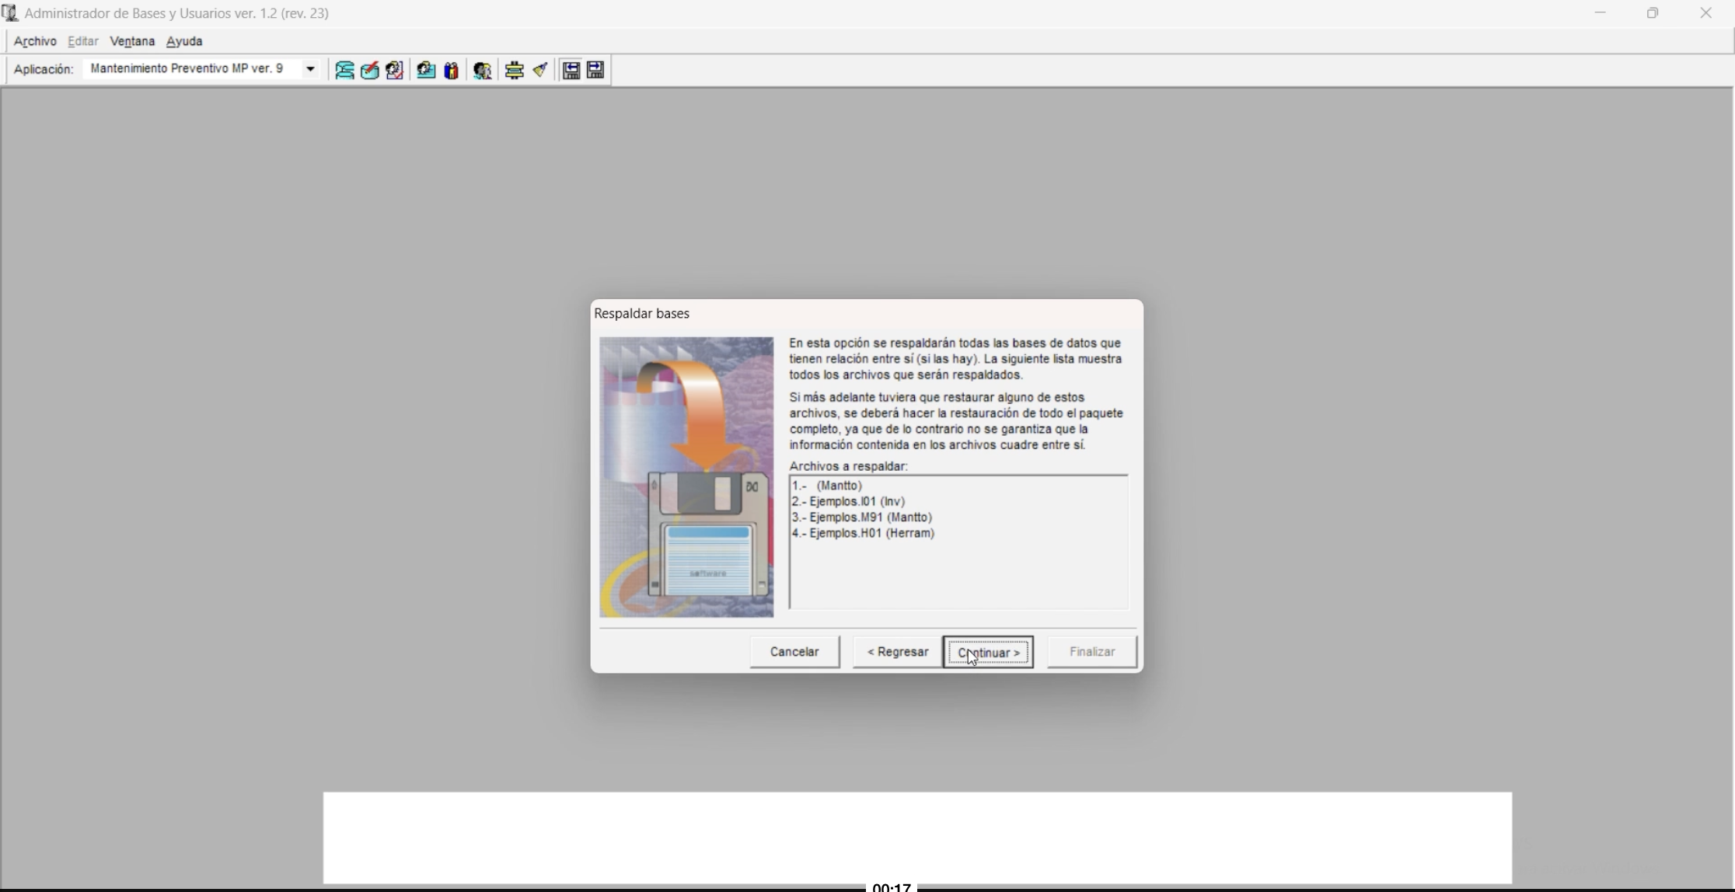
Task: Click the Cancelar button
Action: (794, 652)
